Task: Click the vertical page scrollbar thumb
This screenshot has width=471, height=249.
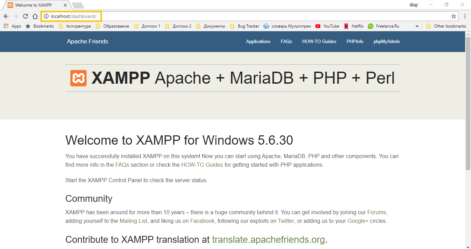Action: tap(468, 103)
